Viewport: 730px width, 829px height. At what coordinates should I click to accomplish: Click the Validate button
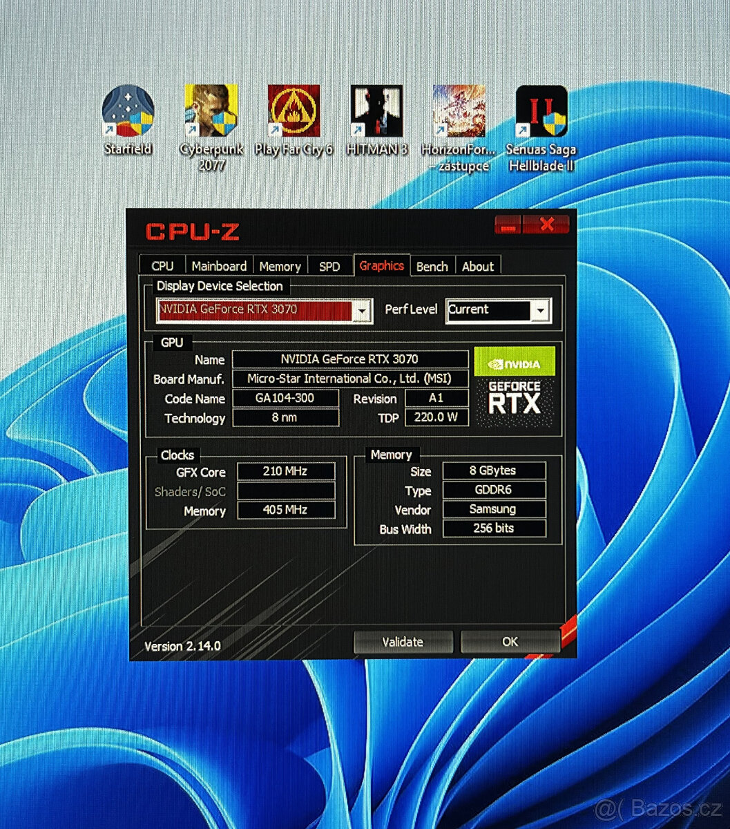coord(403,642)
